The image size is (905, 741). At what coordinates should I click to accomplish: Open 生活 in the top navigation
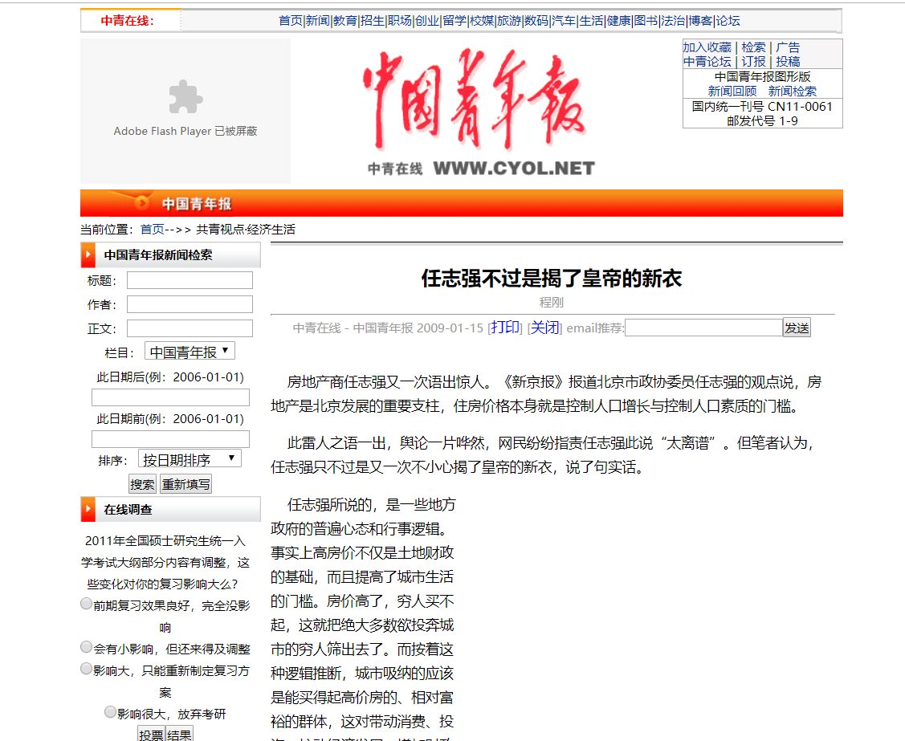[591, 21]
